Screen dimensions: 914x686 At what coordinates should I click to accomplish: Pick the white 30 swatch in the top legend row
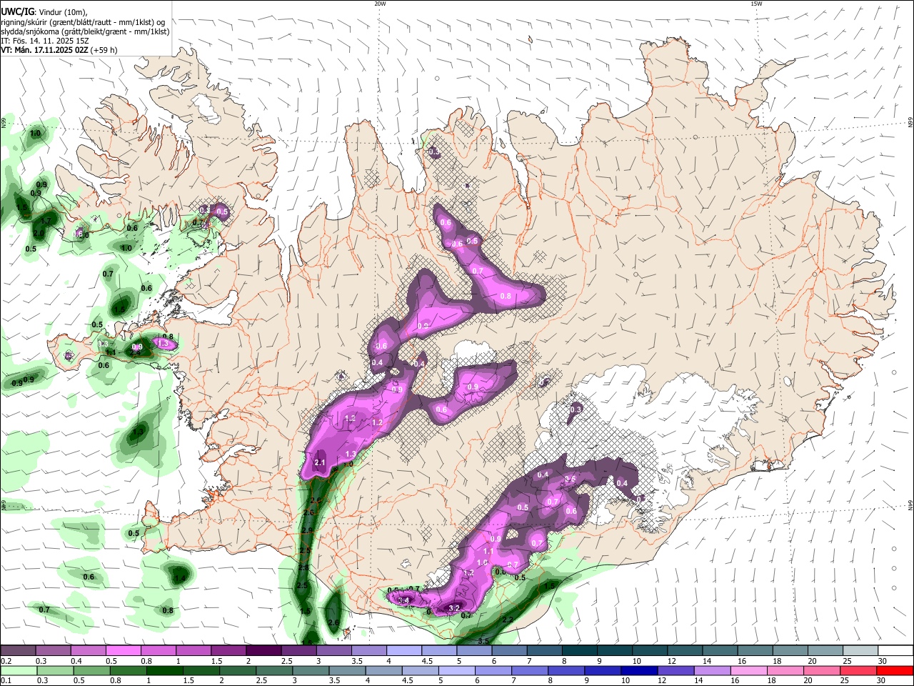(896, 651)
